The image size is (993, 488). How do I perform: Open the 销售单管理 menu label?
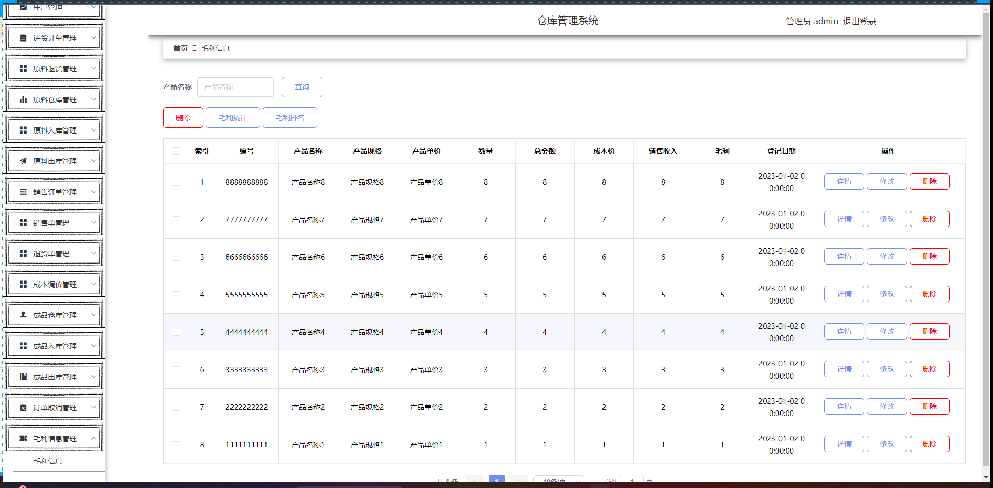coord(51,223)
